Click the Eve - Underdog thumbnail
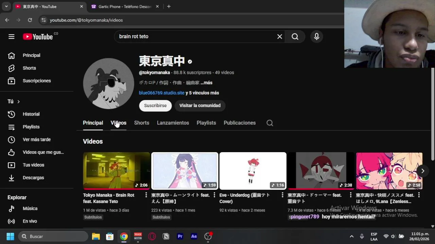The width and height of the screenshot is (435, 244). pos(253,171)
